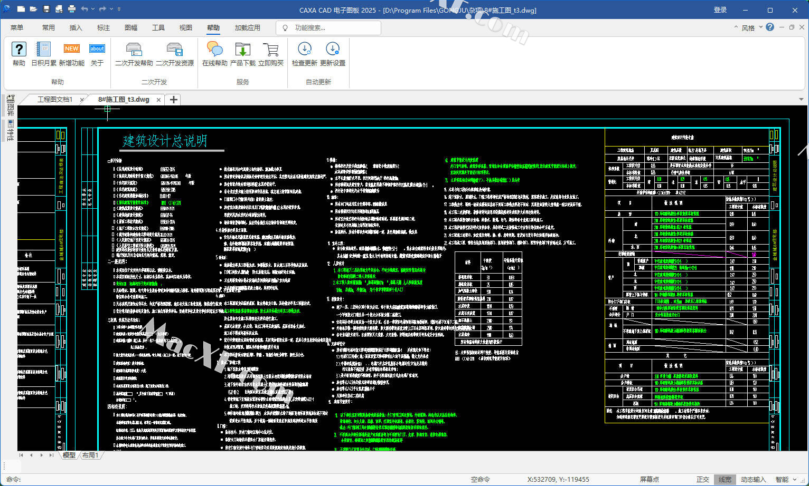Add a new document tab with plus button

pyautogui.click(x=173, y=99)
